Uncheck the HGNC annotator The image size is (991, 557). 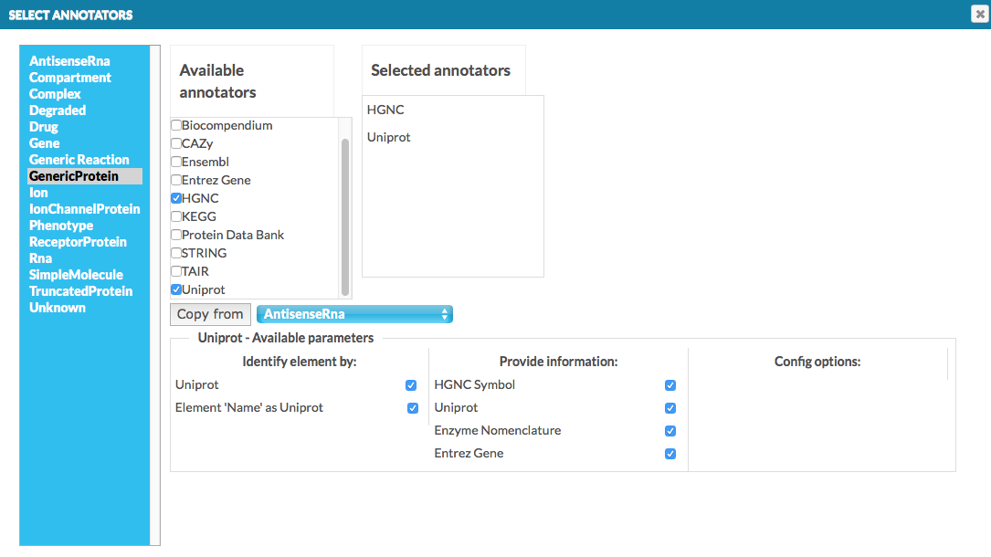pos(175,198)
